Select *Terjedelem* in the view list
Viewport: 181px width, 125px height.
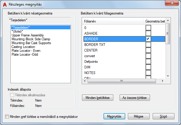(41, 28)
